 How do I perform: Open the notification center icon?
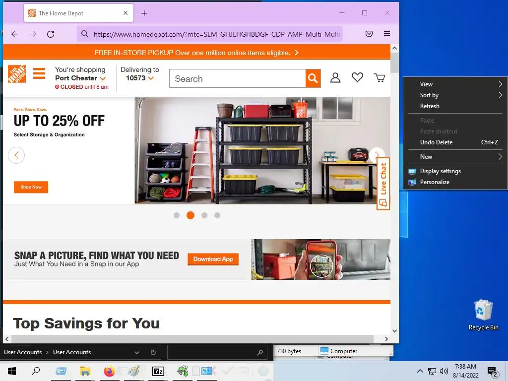coord(493,372)
